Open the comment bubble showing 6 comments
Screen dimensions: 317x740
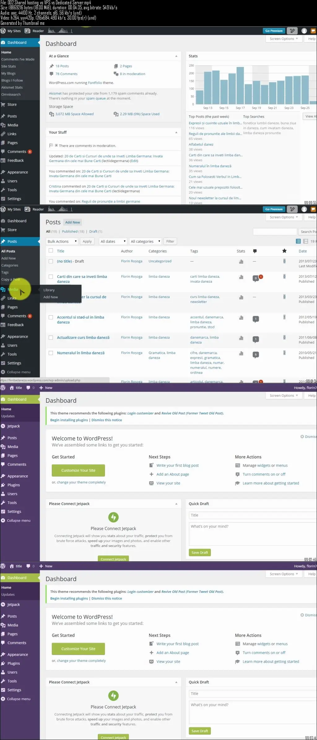256,355
